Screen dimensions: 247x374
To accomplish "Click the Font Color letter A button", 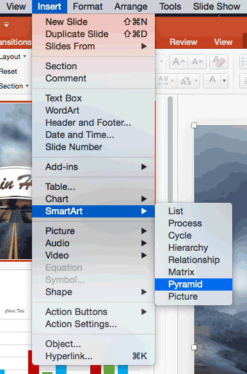I will (212, 81).
